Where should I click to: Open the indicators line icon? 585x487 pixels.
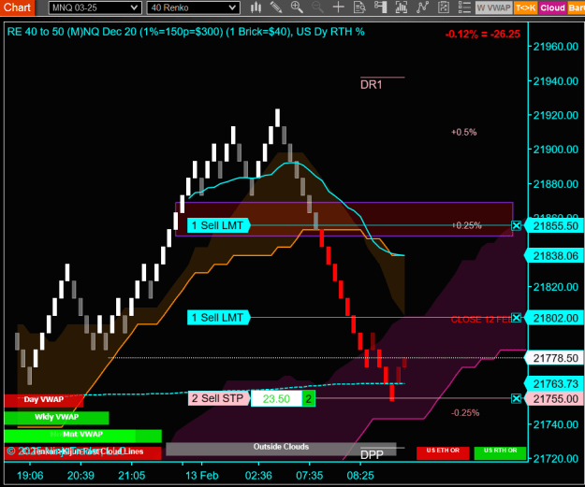tap(422, 7)
